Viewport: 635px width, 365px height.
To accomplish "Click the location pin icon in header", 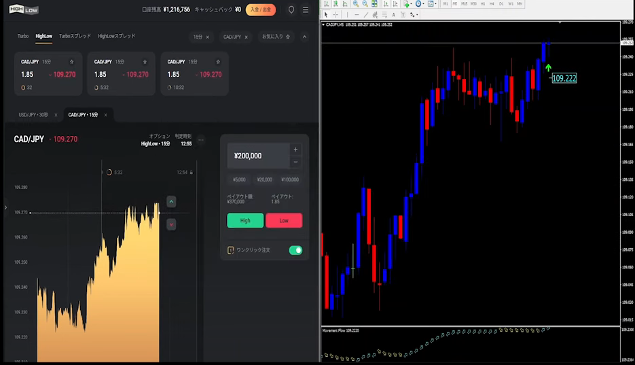I will [291, 10].
